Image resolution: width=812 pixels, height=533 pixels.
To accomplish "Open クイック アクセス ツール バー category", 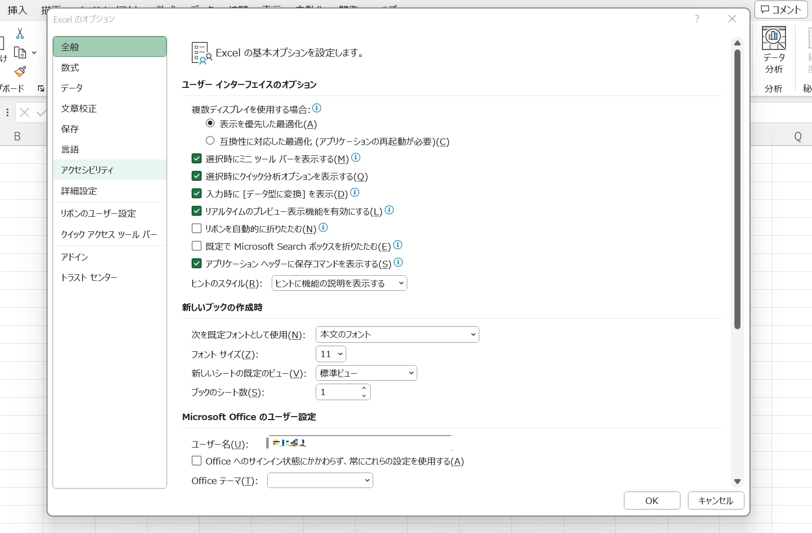I will click(110, 234).
